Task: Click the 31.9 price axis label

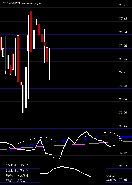Action: 122,140
